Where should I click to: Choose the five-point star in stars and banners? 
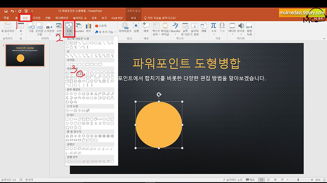coord(79,136)
